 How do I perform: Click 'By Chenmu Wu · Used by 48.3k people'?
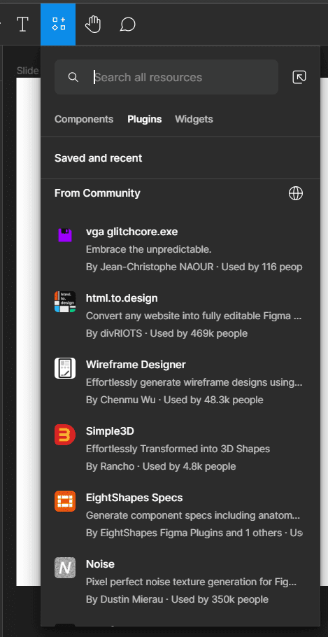tap(175, 400)
